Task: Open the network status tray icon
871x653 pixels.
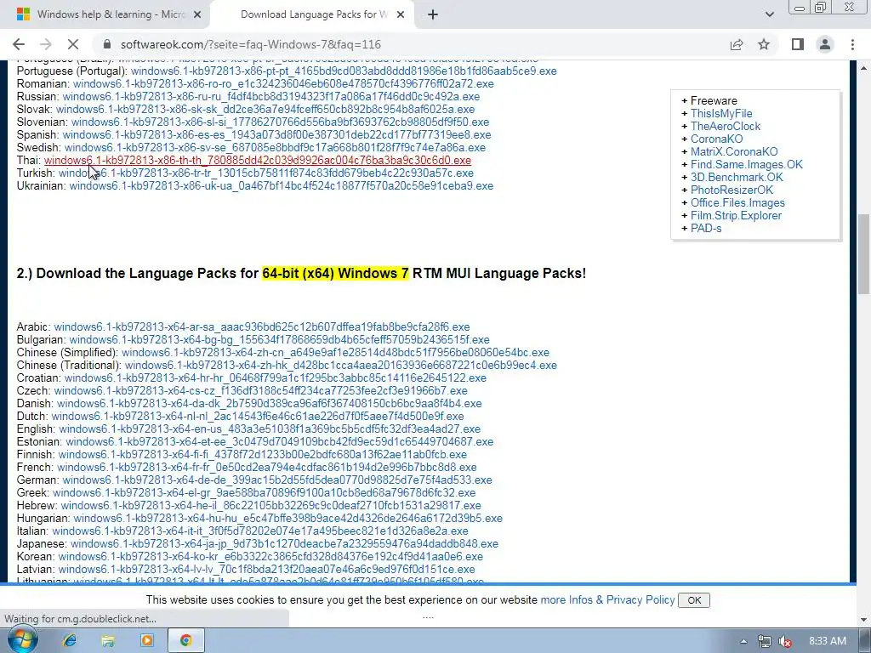Action: click(x=765, y=641)
